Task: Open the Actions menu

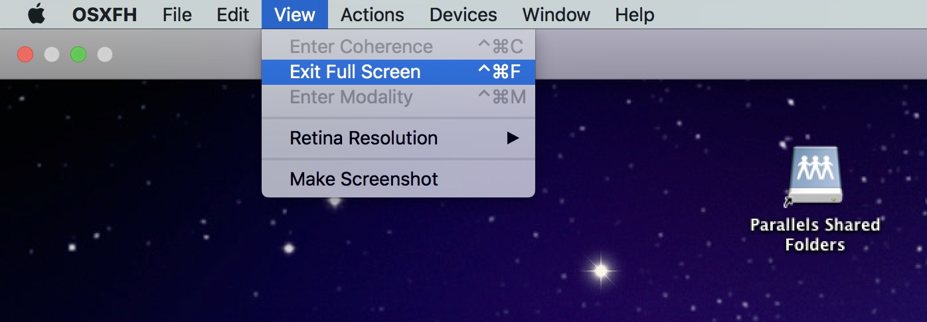Action: [x=373, y=15]
